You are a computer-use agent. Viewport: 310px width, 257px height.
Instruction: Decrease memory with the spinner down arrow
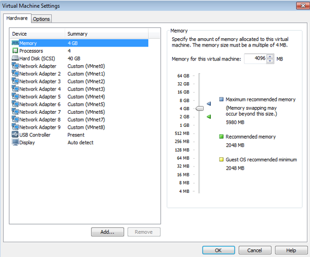pos(270,61)
